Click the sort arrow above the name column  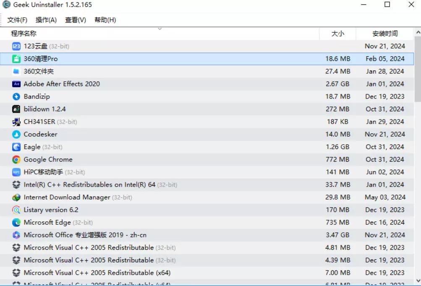point(160,29)
